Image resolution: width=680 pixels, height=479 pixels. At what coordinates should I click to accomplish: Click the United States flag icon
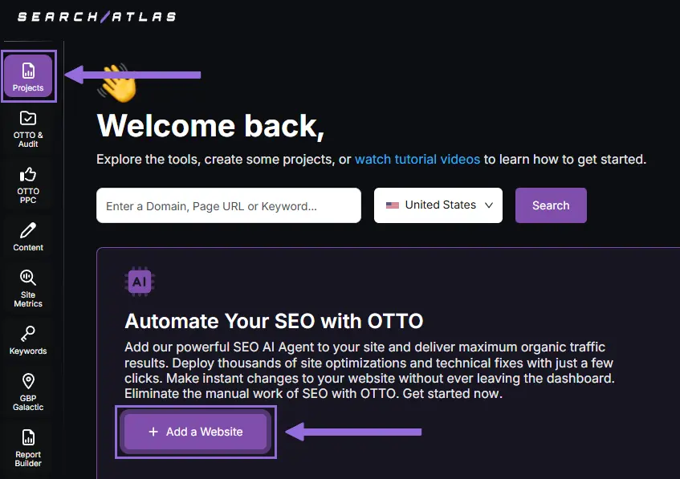coord(393,205)
